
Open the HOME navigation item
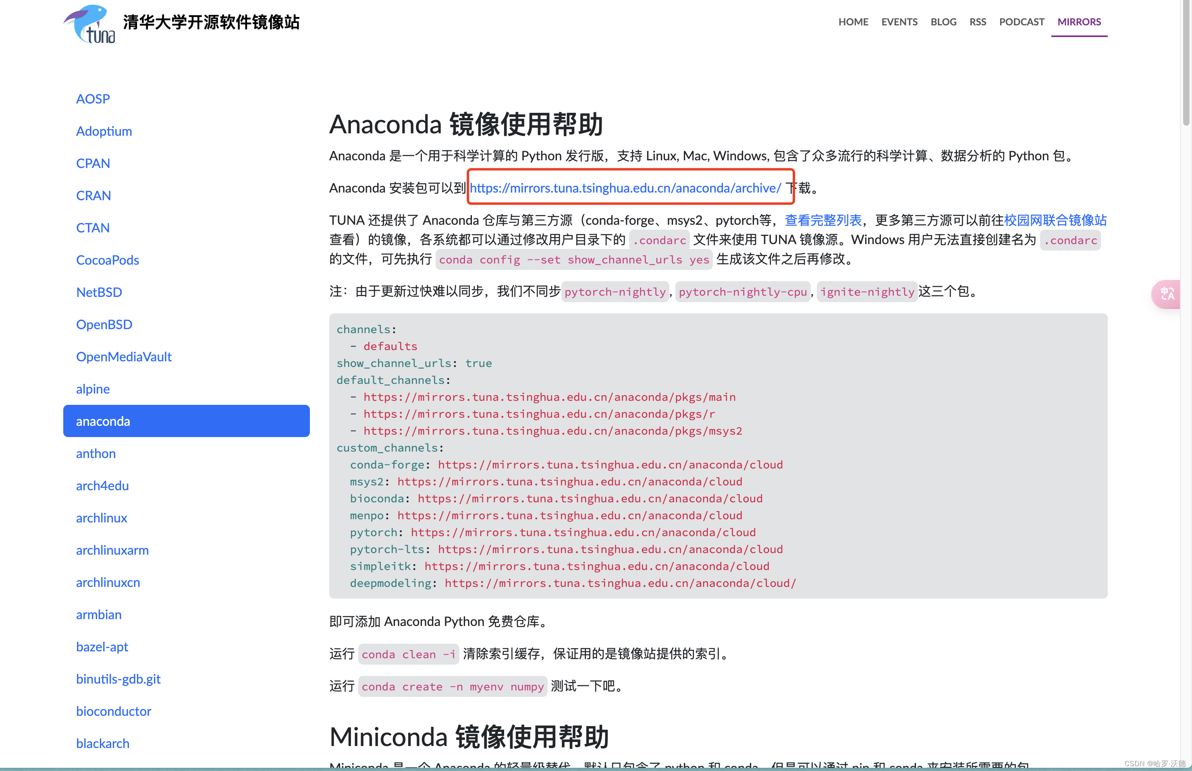click(853, 22)
